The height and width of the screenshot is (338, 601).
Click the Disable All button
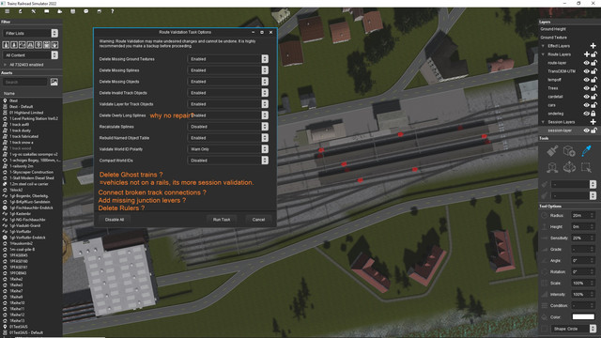[115, 220]
